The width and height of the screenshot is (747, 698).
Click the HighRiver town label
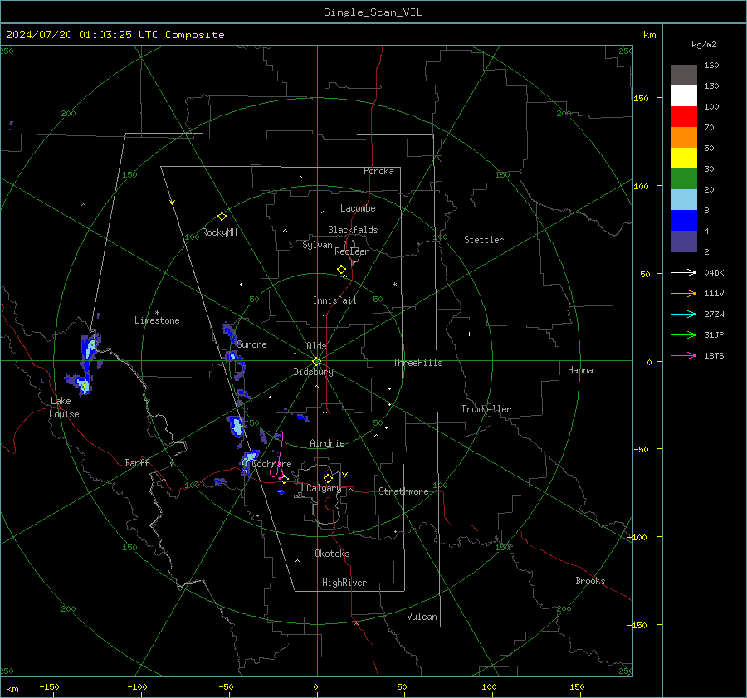(344, 583)
